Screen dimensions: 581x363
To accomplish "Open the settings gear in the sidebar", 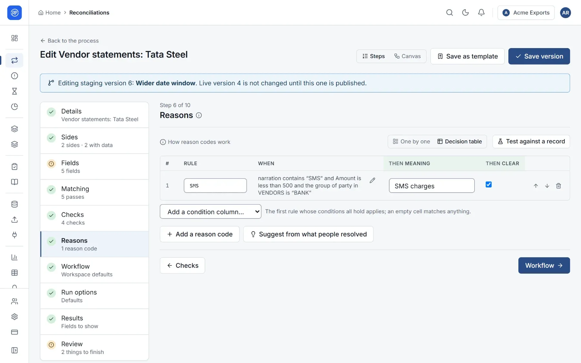I will click(x=15, y=317).
